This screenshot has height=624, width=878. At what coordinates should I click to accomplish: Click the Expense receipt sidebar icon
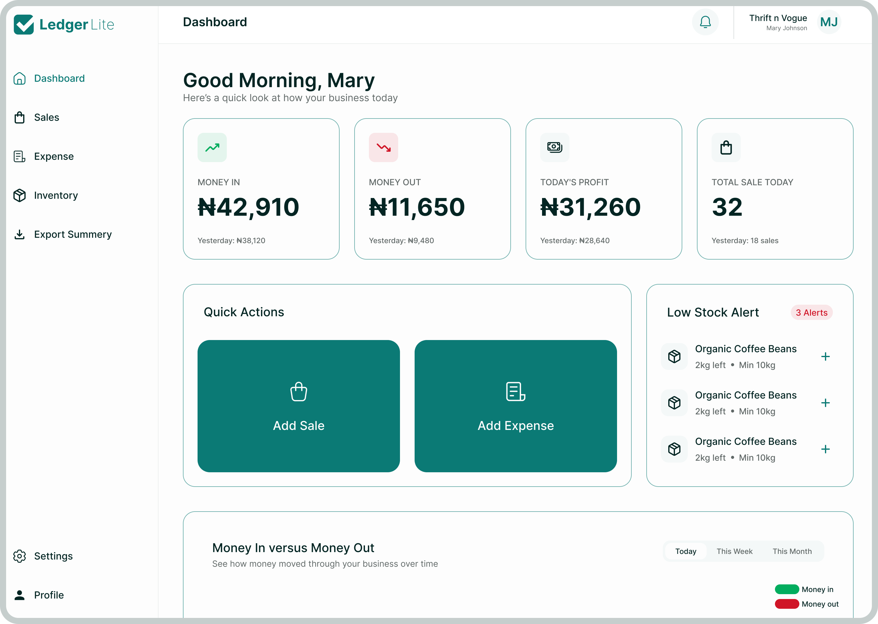tap(20, 156)
